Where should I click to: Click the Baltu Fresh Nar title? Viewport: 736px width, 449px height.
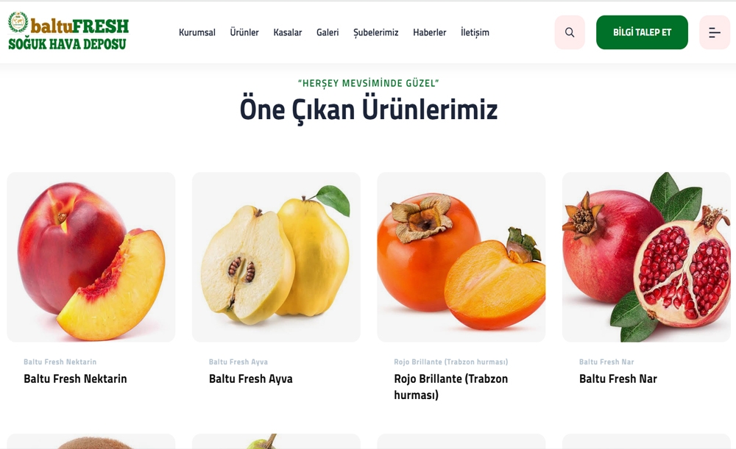(x=618, y=378)
